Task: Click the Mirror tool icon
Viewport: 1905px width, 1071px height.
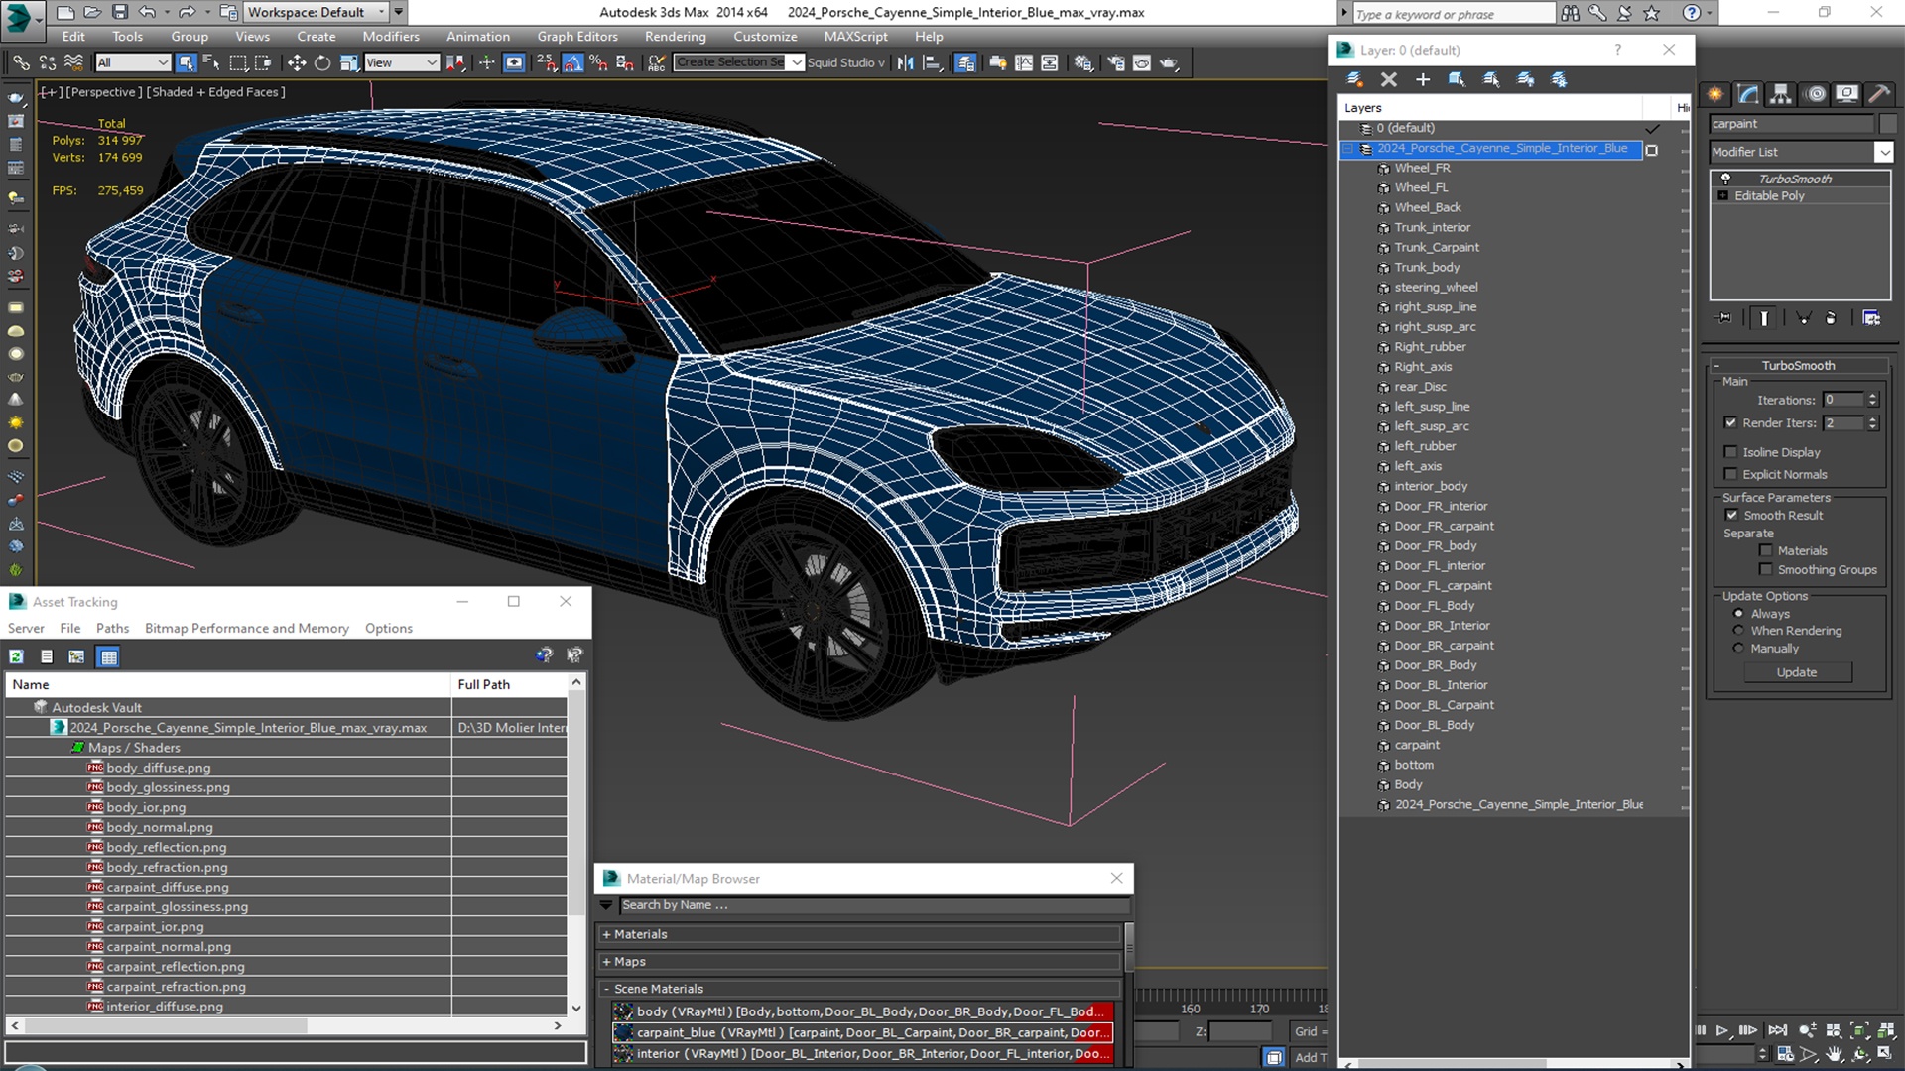Action: point(905,62)
